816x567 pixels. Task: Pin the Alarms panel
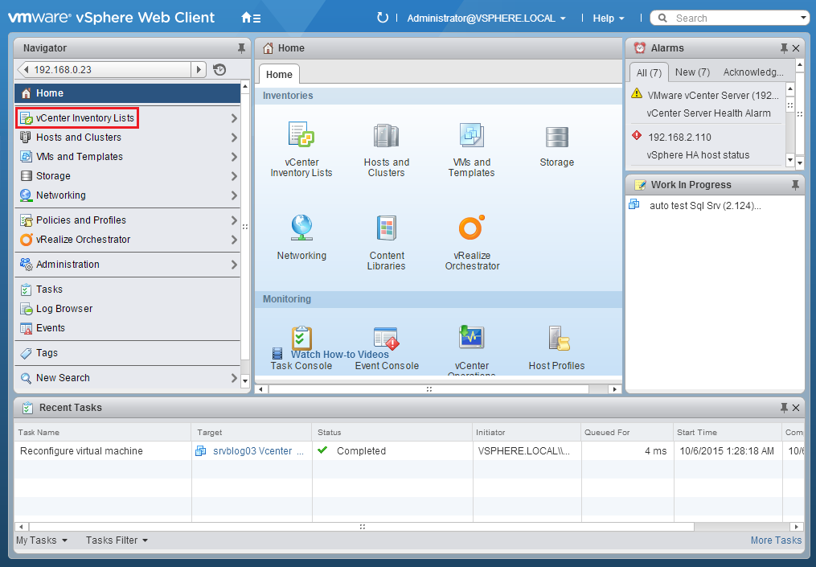coord(784,48)
